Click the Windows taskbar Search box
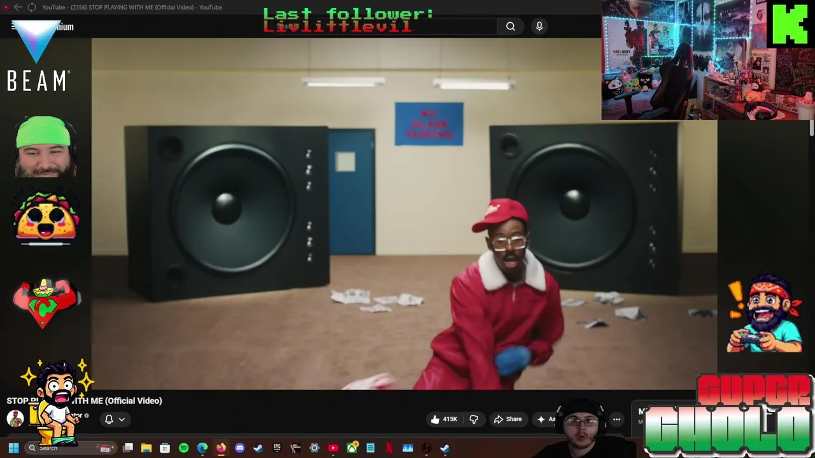 (x=70, y=448)
